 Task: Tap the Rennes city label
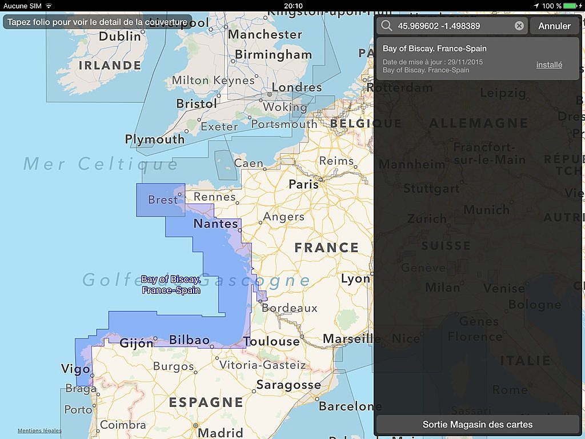215,197
